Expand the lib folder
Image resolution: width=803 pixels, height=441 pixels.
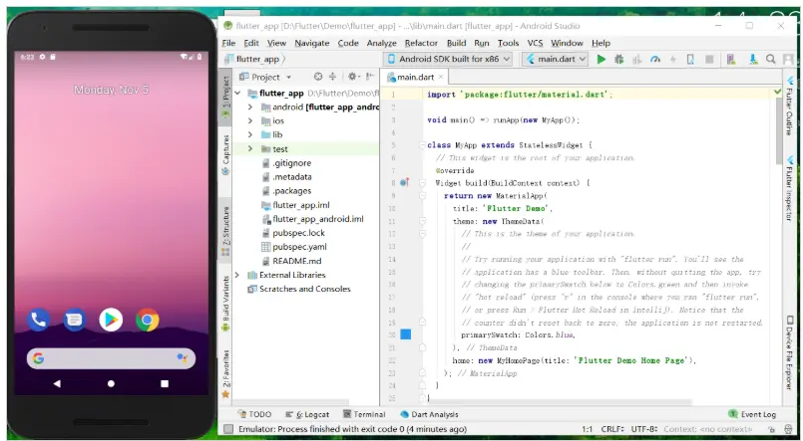[250, 135]
